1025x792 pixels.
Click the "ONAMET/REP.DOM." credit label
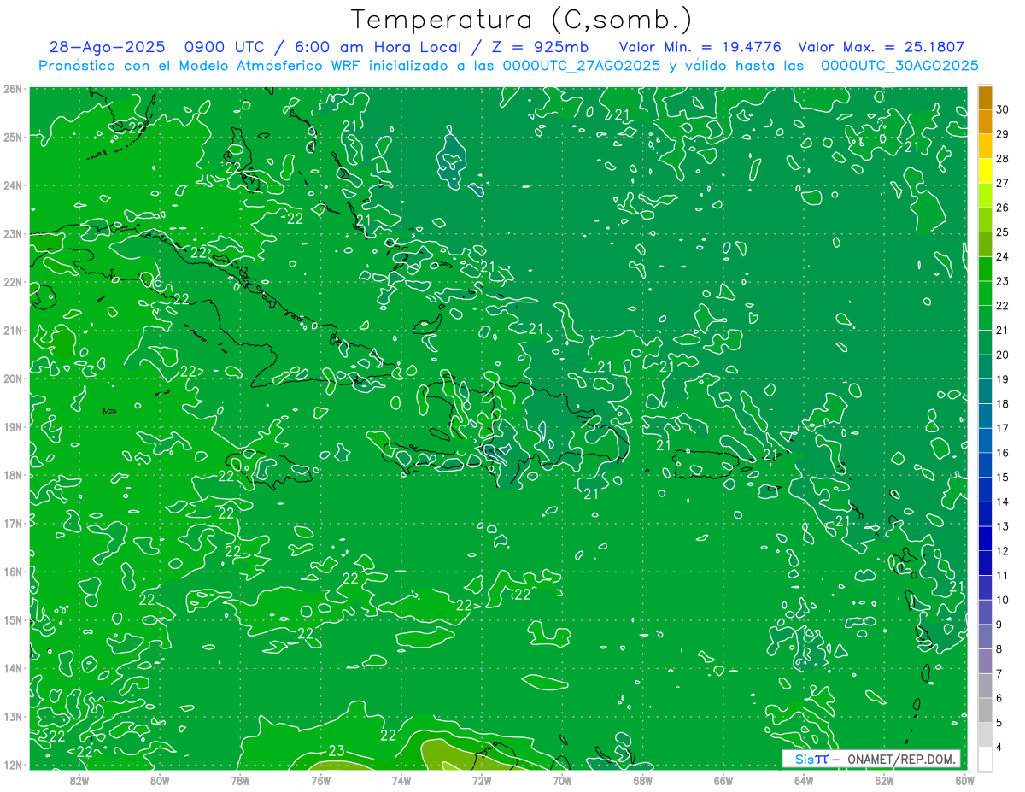901,759
